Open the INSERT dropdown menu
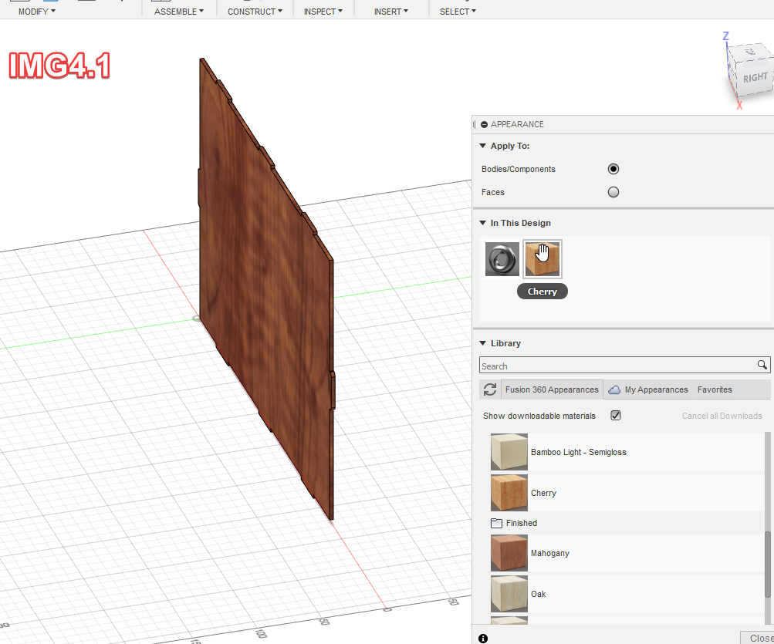The width and height of the screenshot is (774, 644). (x=391, y=12)
